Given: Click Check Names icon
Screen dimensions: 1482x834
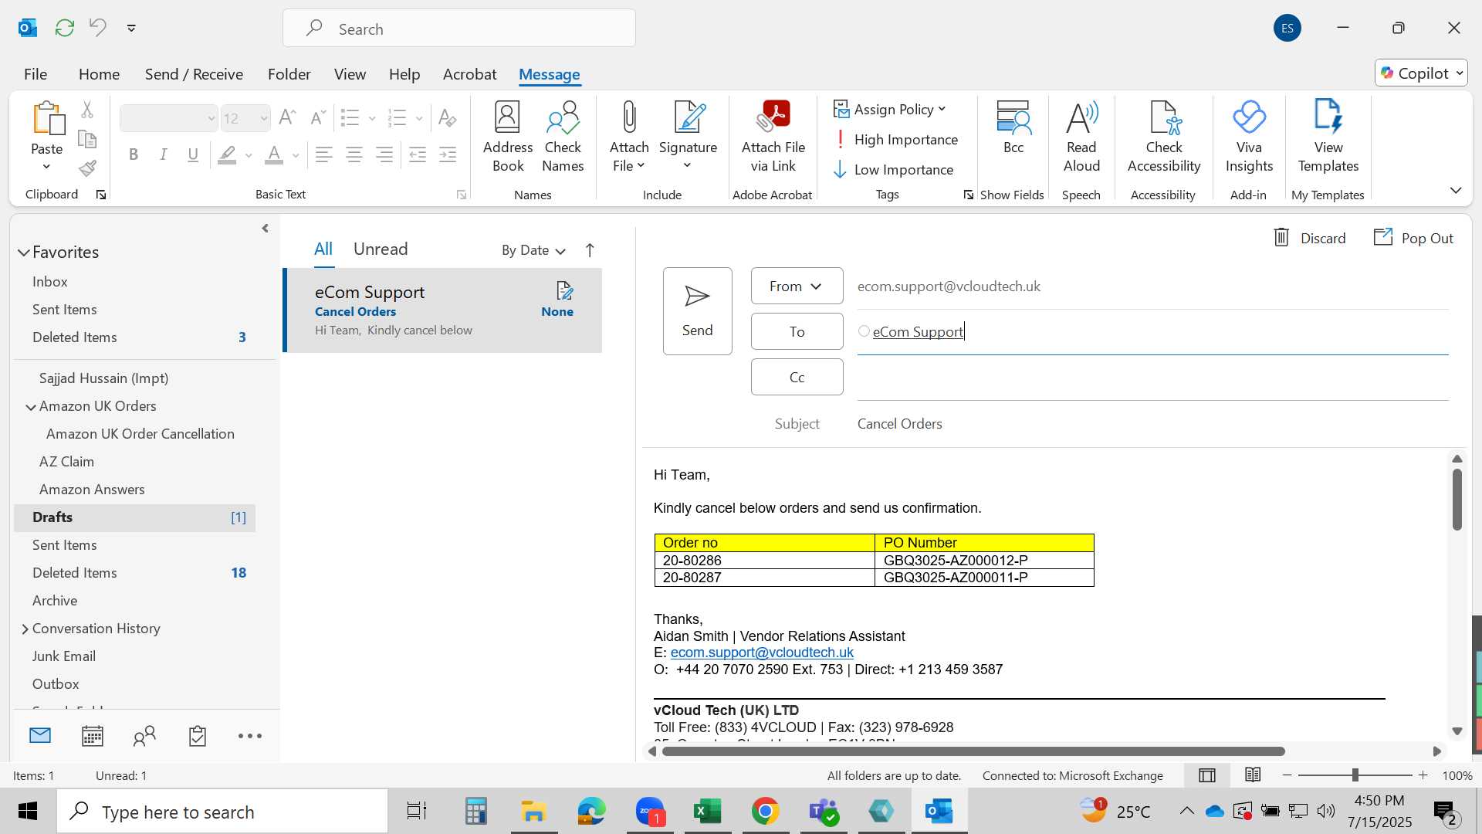Looking at the screenshot, I should [563, 137].
